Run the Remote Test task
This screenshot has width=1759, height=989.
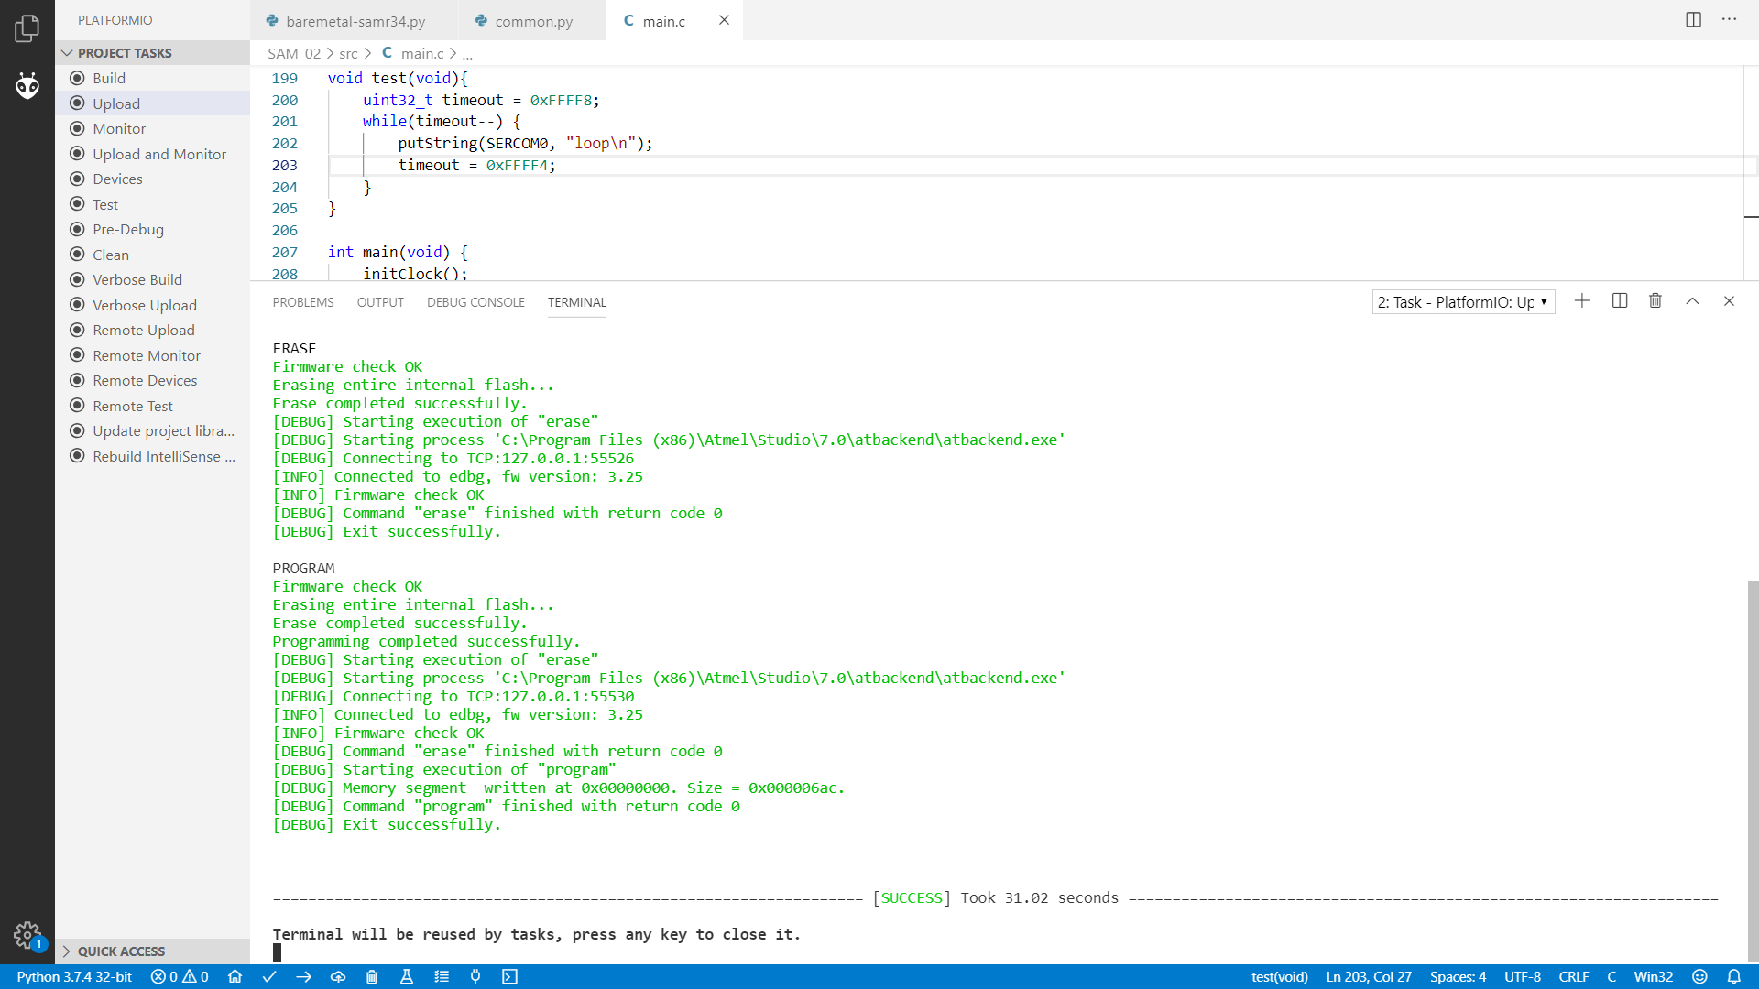152,406
